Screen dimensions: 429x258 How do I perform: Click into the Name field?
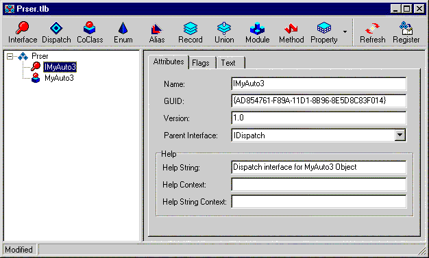coord(319,83)
